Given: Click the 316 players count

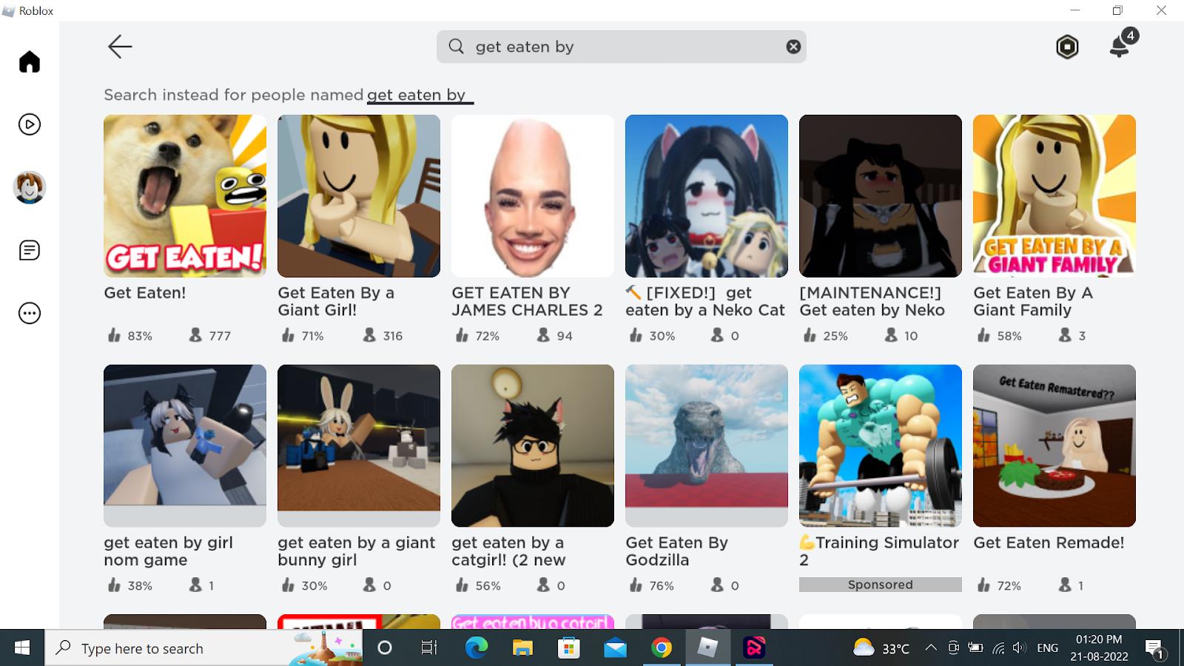Looking at the screenshot, I should coord(383,336).
